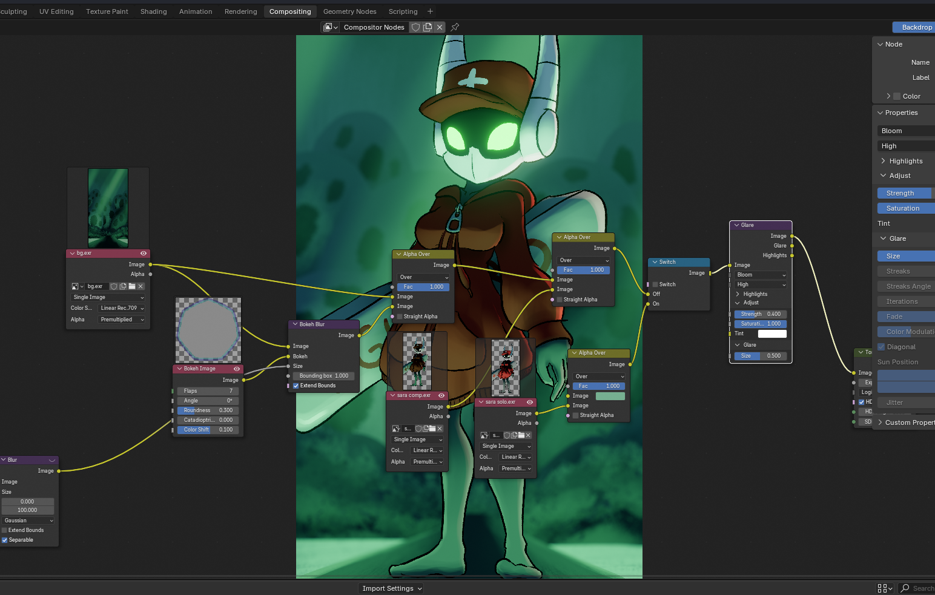Toggle preview eye on sara comp.exr node
This screenshot has width=935, height=595.
441,395
